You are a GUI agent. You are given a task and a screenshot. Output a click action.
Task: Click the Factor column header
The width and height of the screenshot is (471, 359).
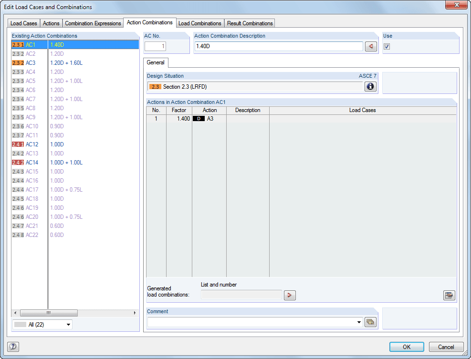tap(179, 110)
